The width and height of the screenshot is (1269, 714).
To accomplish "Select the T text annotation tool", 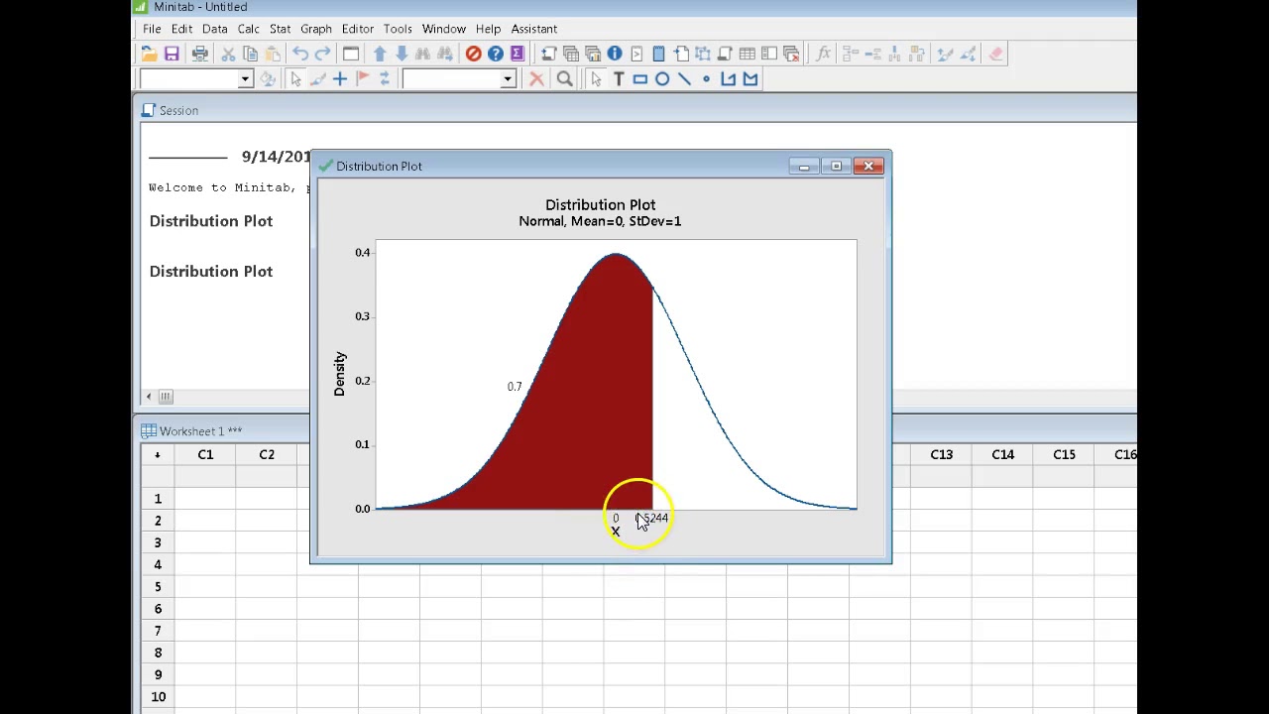I will coord(619,79).
